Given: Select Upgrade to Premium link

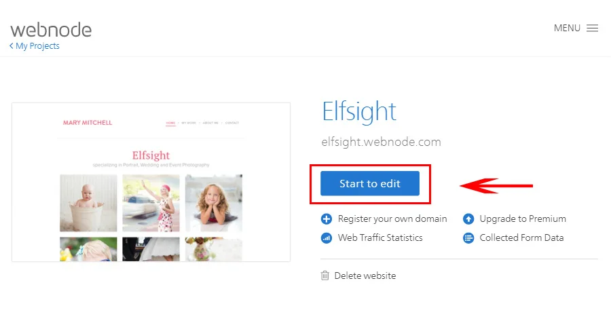Looking at the screenshot, I should pyautogui.click(x=523, y=219).
